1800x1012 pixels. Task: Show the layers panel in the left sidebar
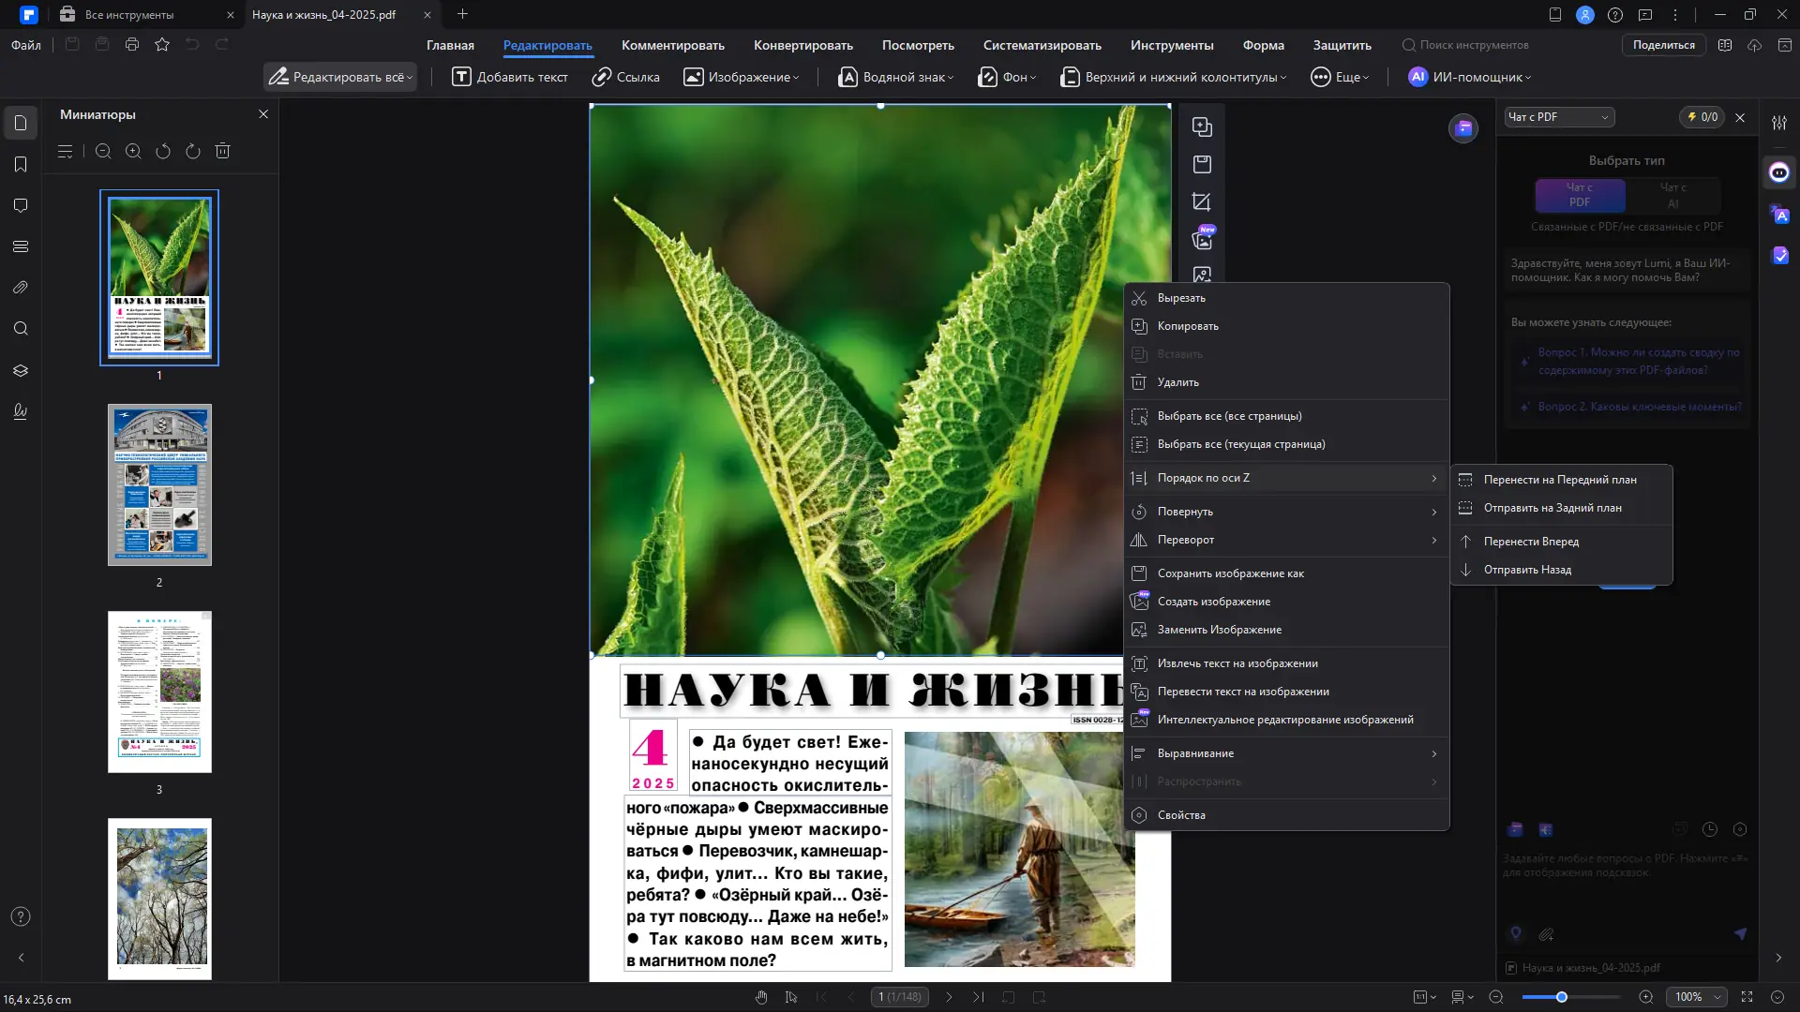tap(21, 370)
